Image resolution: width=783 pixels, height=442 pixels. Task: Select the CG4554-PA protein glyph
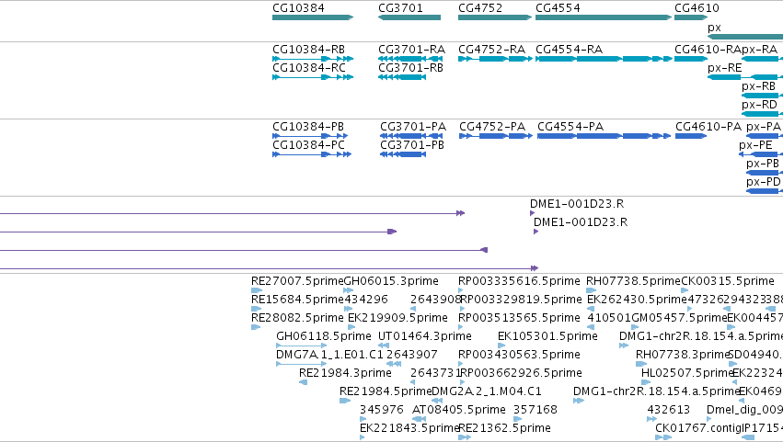click(x=604, y=136)
